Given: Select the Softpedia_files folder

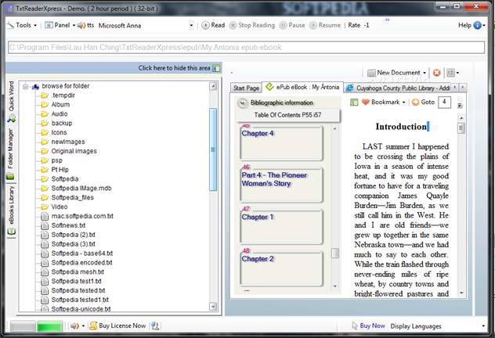Looking at the screenshot, I should 73,197.
